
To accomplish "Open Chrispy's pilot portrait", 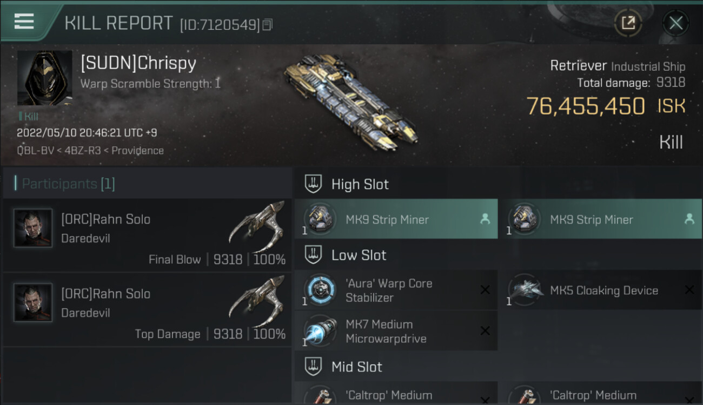I will [x=44, y=78].
